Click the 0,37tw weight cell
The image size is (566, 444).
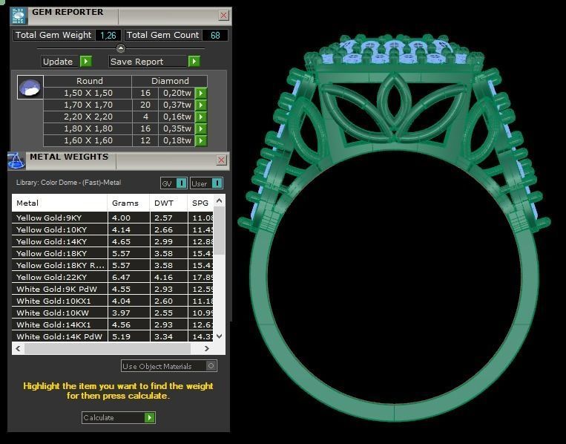click(177, 105)
